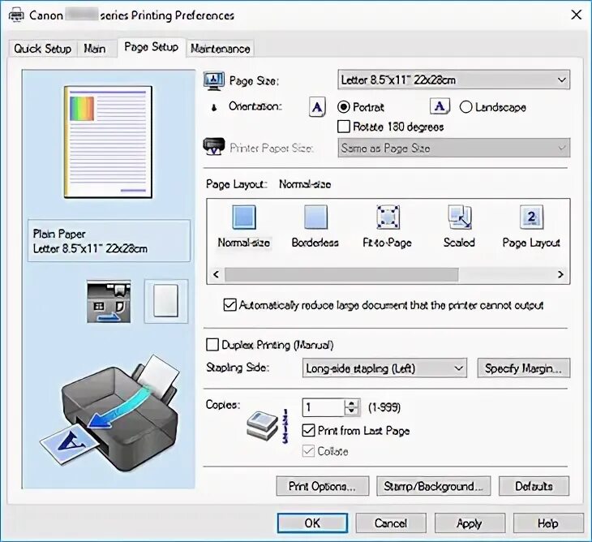
Task: Select the Scaled layout icon
Action: pyautogui.click(x=460, y=217)
